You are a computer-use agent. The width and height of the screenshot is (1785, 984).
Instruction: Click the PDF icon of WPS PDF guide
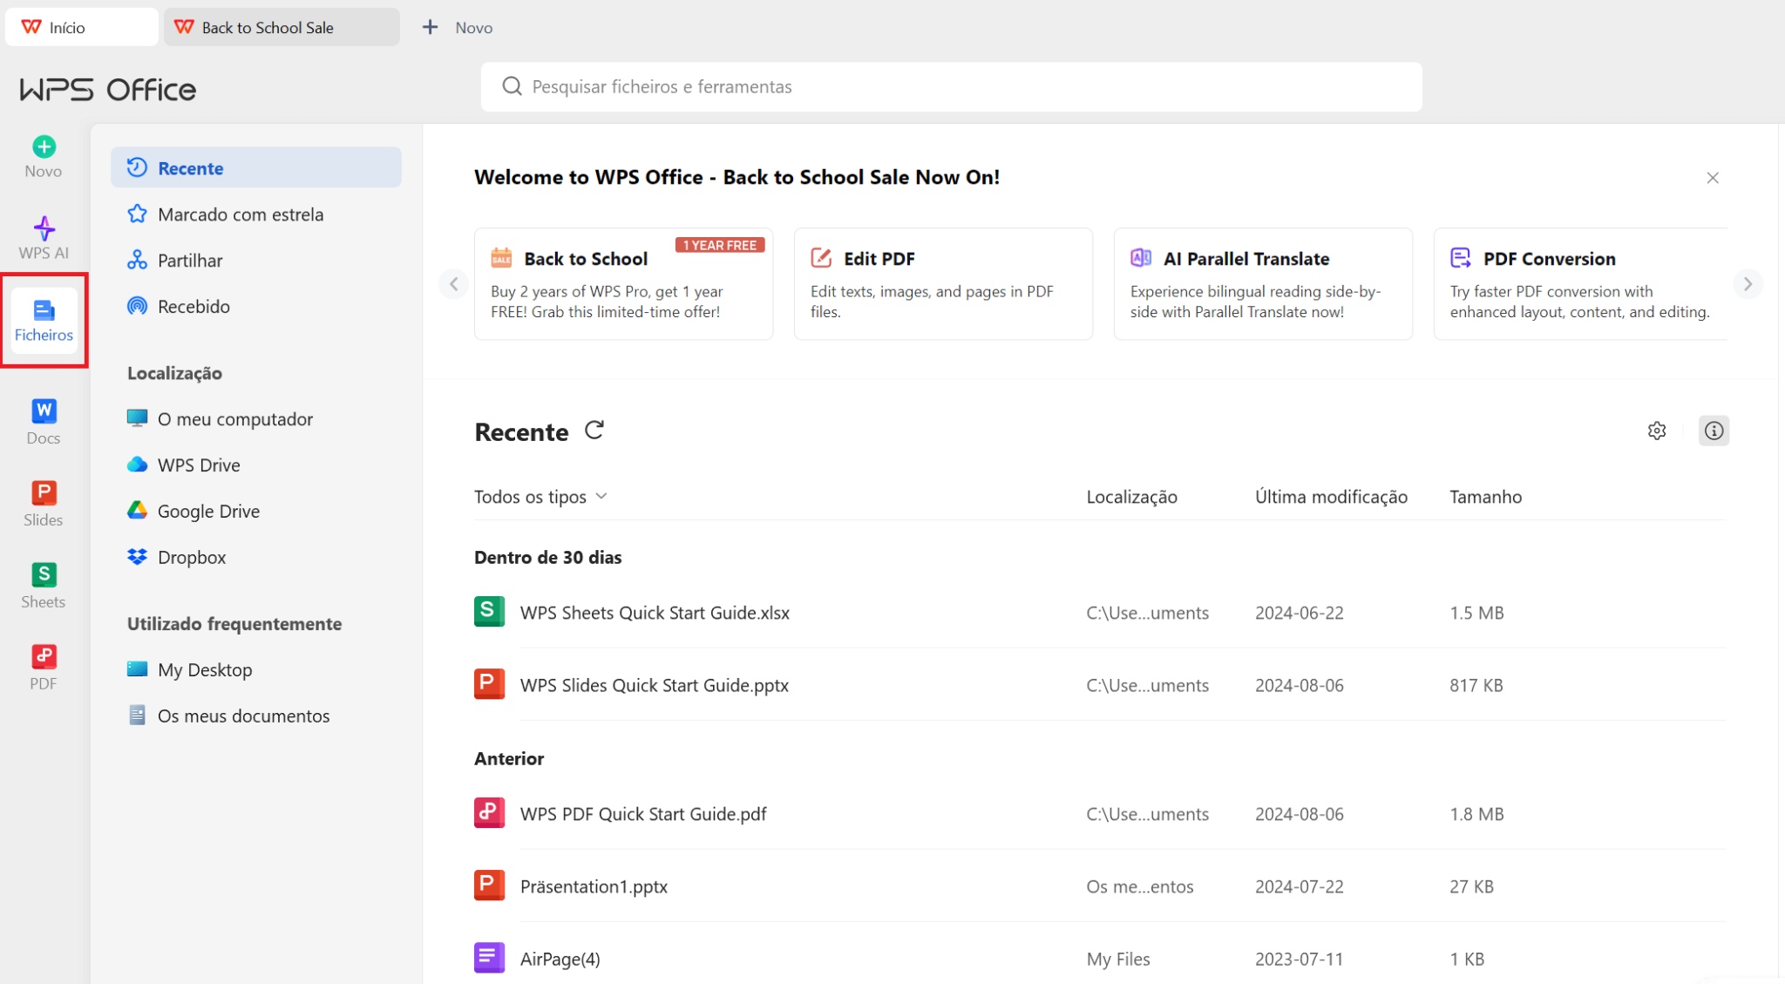click(489, 813)
